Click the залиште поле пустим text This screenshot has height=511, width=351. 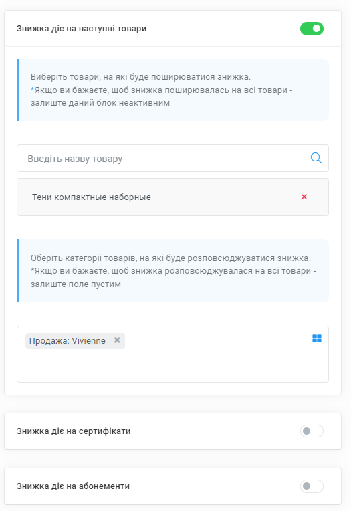pyautogui.click(x=76, y=284)
